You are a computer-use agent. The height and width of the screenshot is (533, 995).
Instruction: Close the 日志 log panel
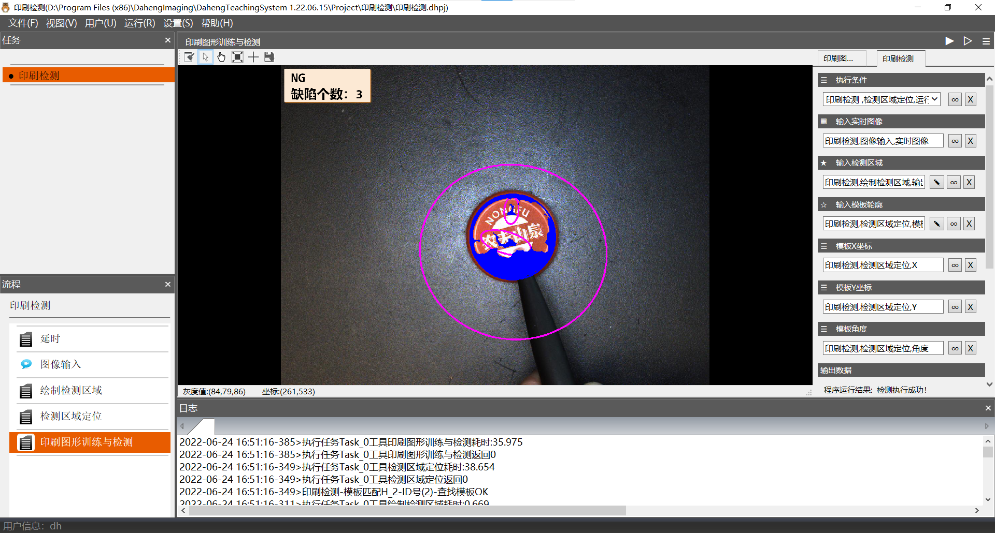pyautogui.click(x=988, y=408)
